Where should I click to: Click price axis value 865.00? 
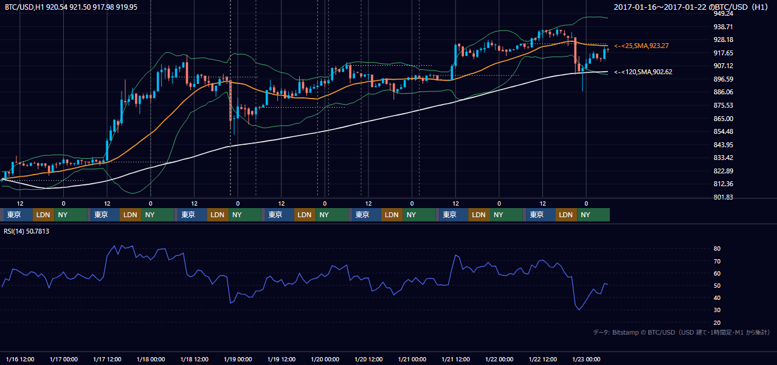click(x=723, y=119)
